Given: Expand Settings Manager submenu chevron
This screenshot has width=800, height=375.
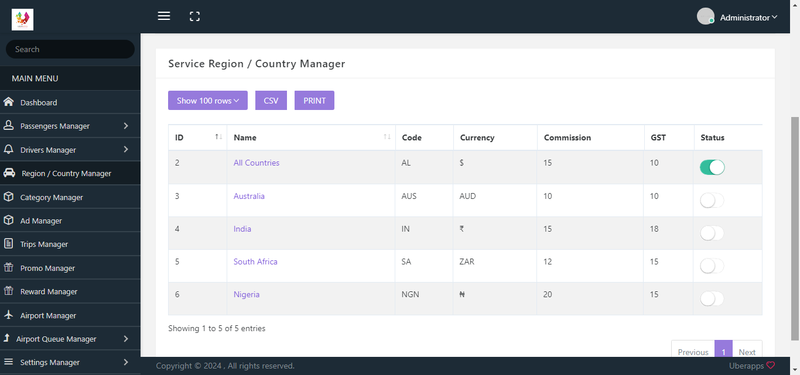Looking at the screenshot, I should 126,362.
